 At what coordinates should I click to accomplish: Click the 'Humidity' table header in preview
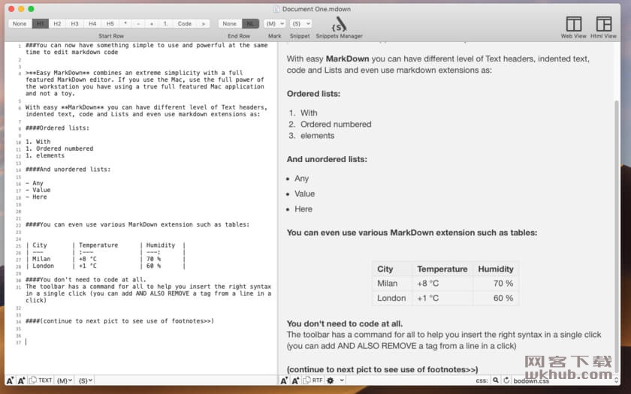point(496,269)
